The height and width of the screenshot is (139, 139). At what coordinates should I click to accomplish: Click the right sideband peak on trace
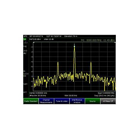tap(91, 63)
